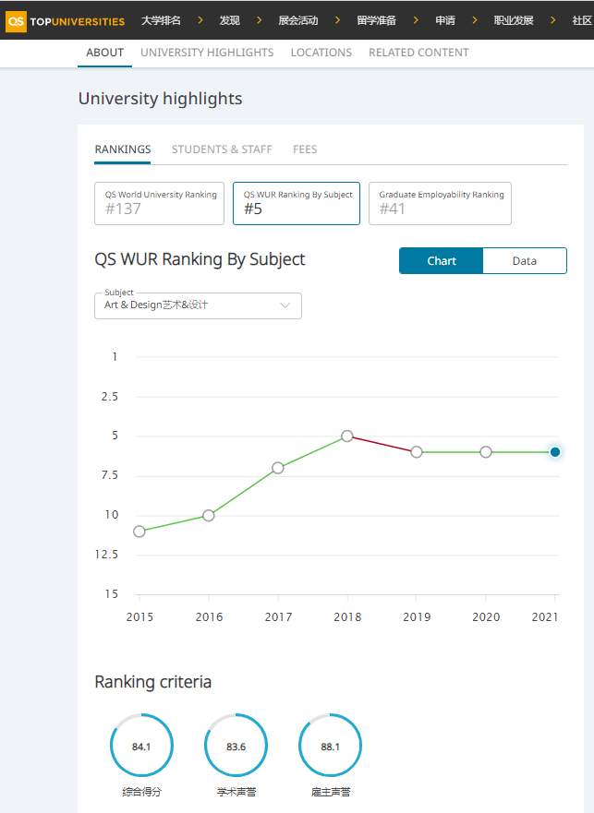Open the 留学准备 menu
Image resolution: width=594 pixels, height=813 pixels.
[x=376, y=20]
